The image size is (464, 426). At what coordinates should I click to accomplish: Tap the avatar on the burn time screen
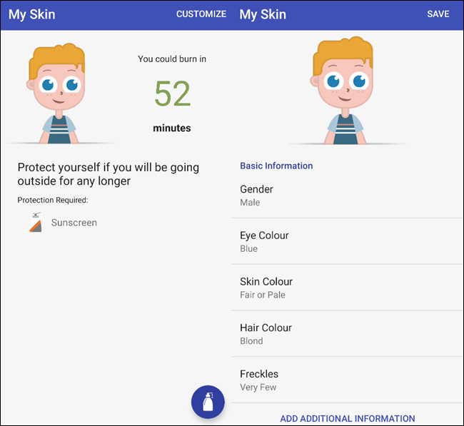point(56,94)
